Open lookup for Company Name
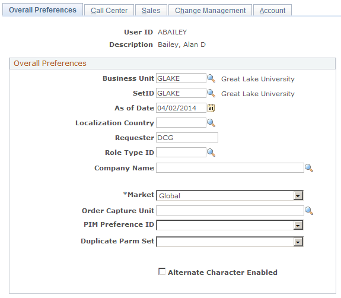The height and width of the screenshot is (298, 341). tap(309, 168)
